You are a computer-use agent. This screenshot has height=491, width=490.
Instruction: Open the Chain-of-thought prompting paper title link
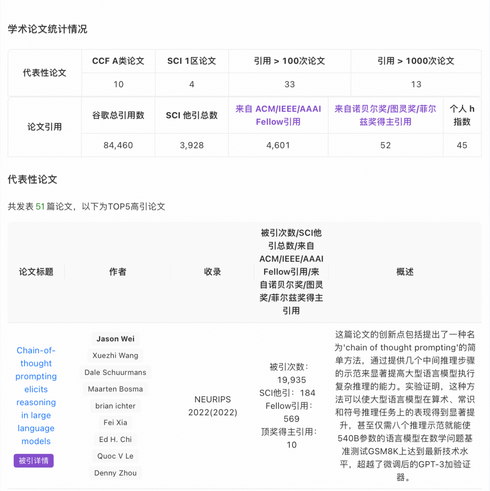coord(36,395)
